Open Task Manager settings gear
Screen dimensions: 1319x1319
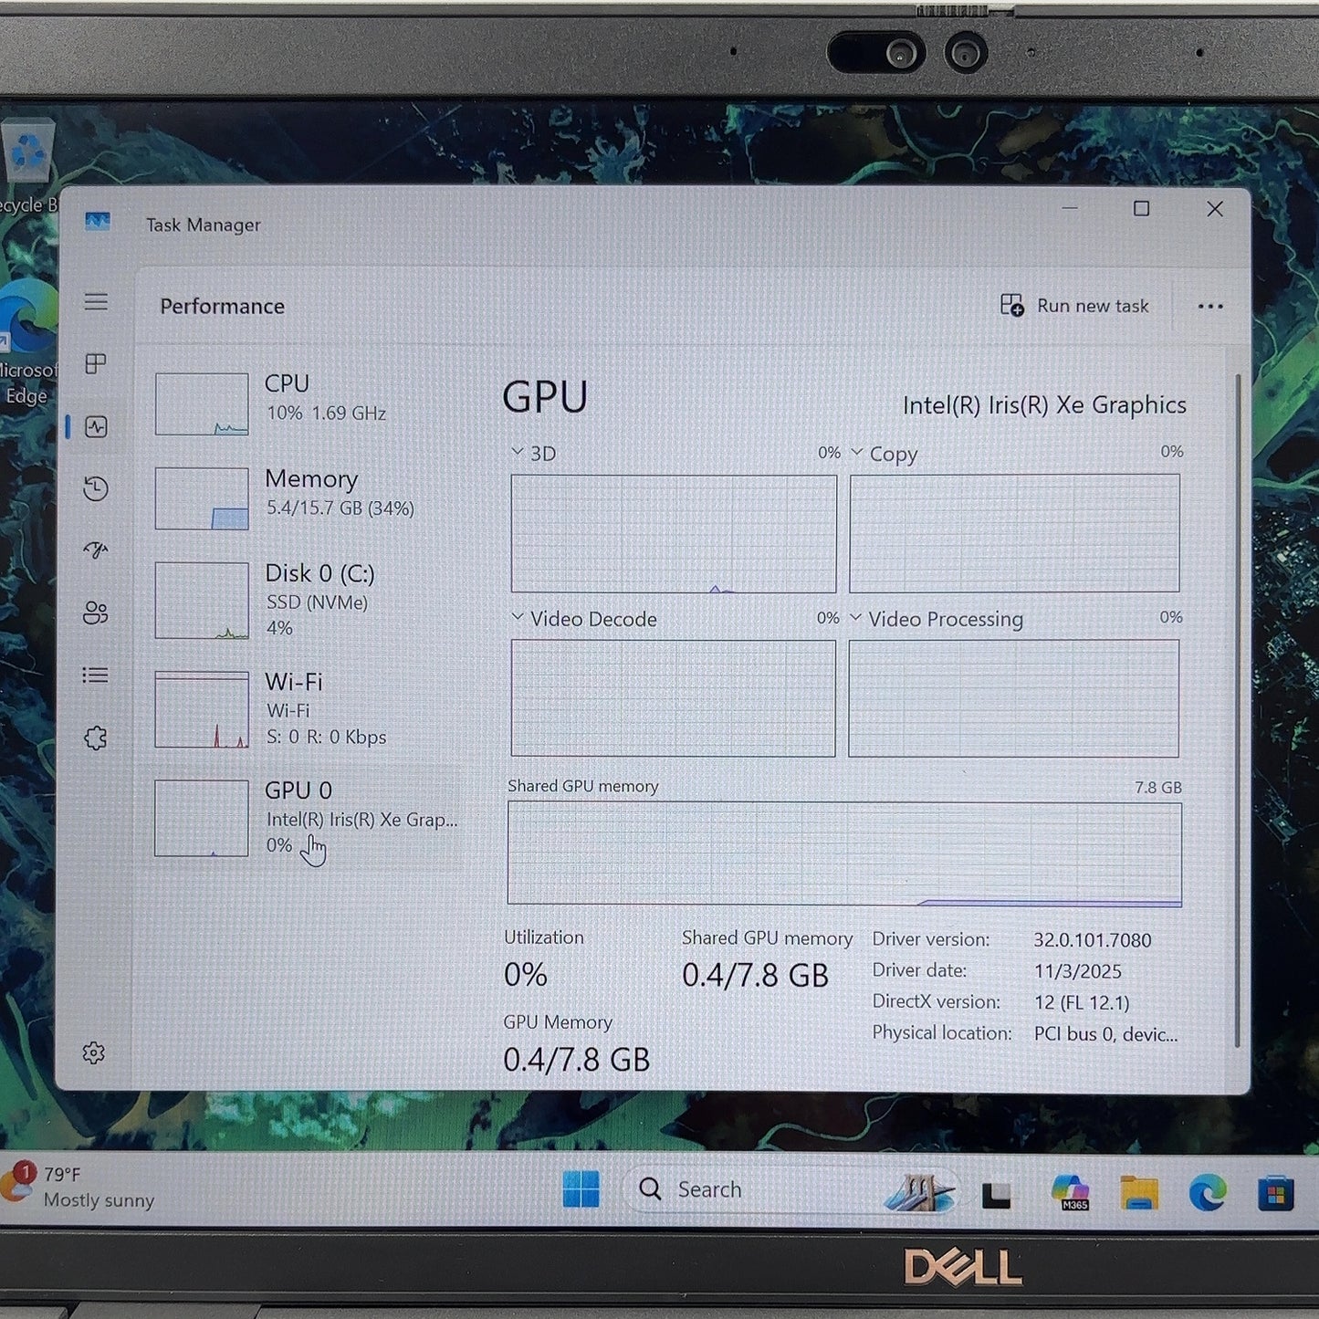tap(94, 1053)
